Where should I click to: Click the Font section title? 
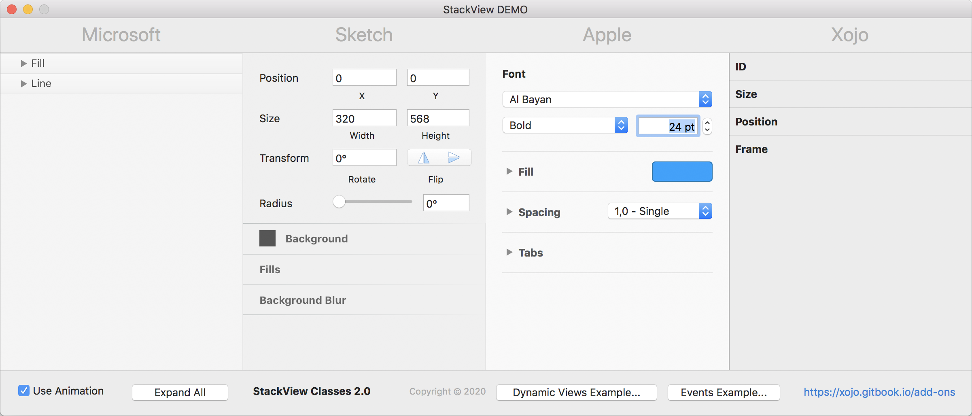coord(514,74)
